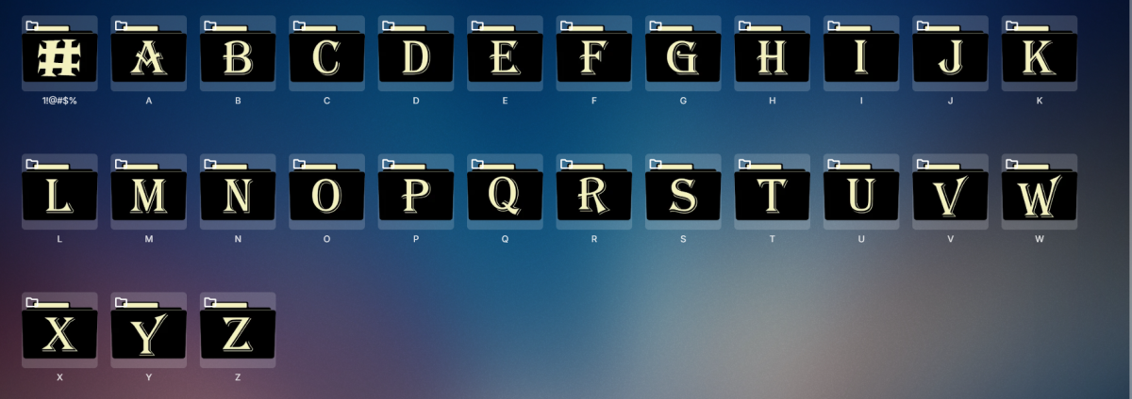Image resolution: width=1132 pixels, height=399 pixels.
Task: Choose the G folder icon
Action: tap(684, 53)
